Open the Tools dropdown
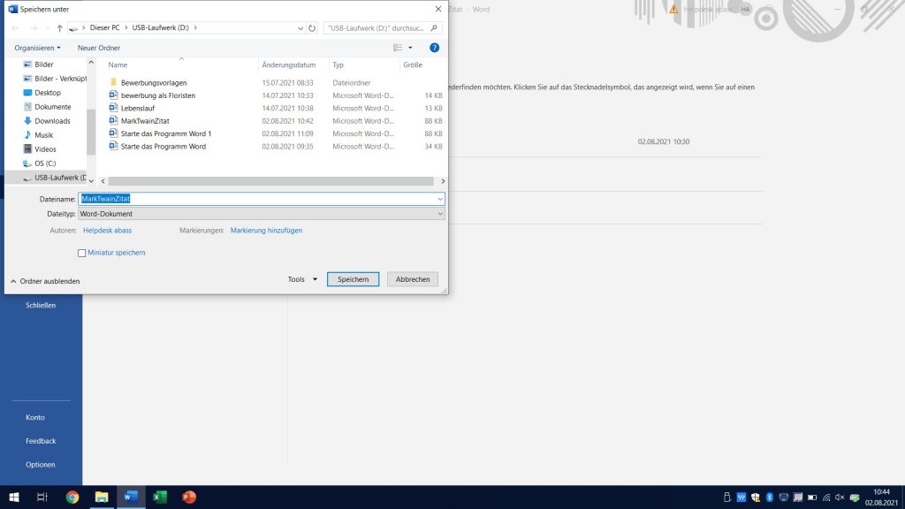The width and height of the screenshot is (905, 509). tap(302, 279)
